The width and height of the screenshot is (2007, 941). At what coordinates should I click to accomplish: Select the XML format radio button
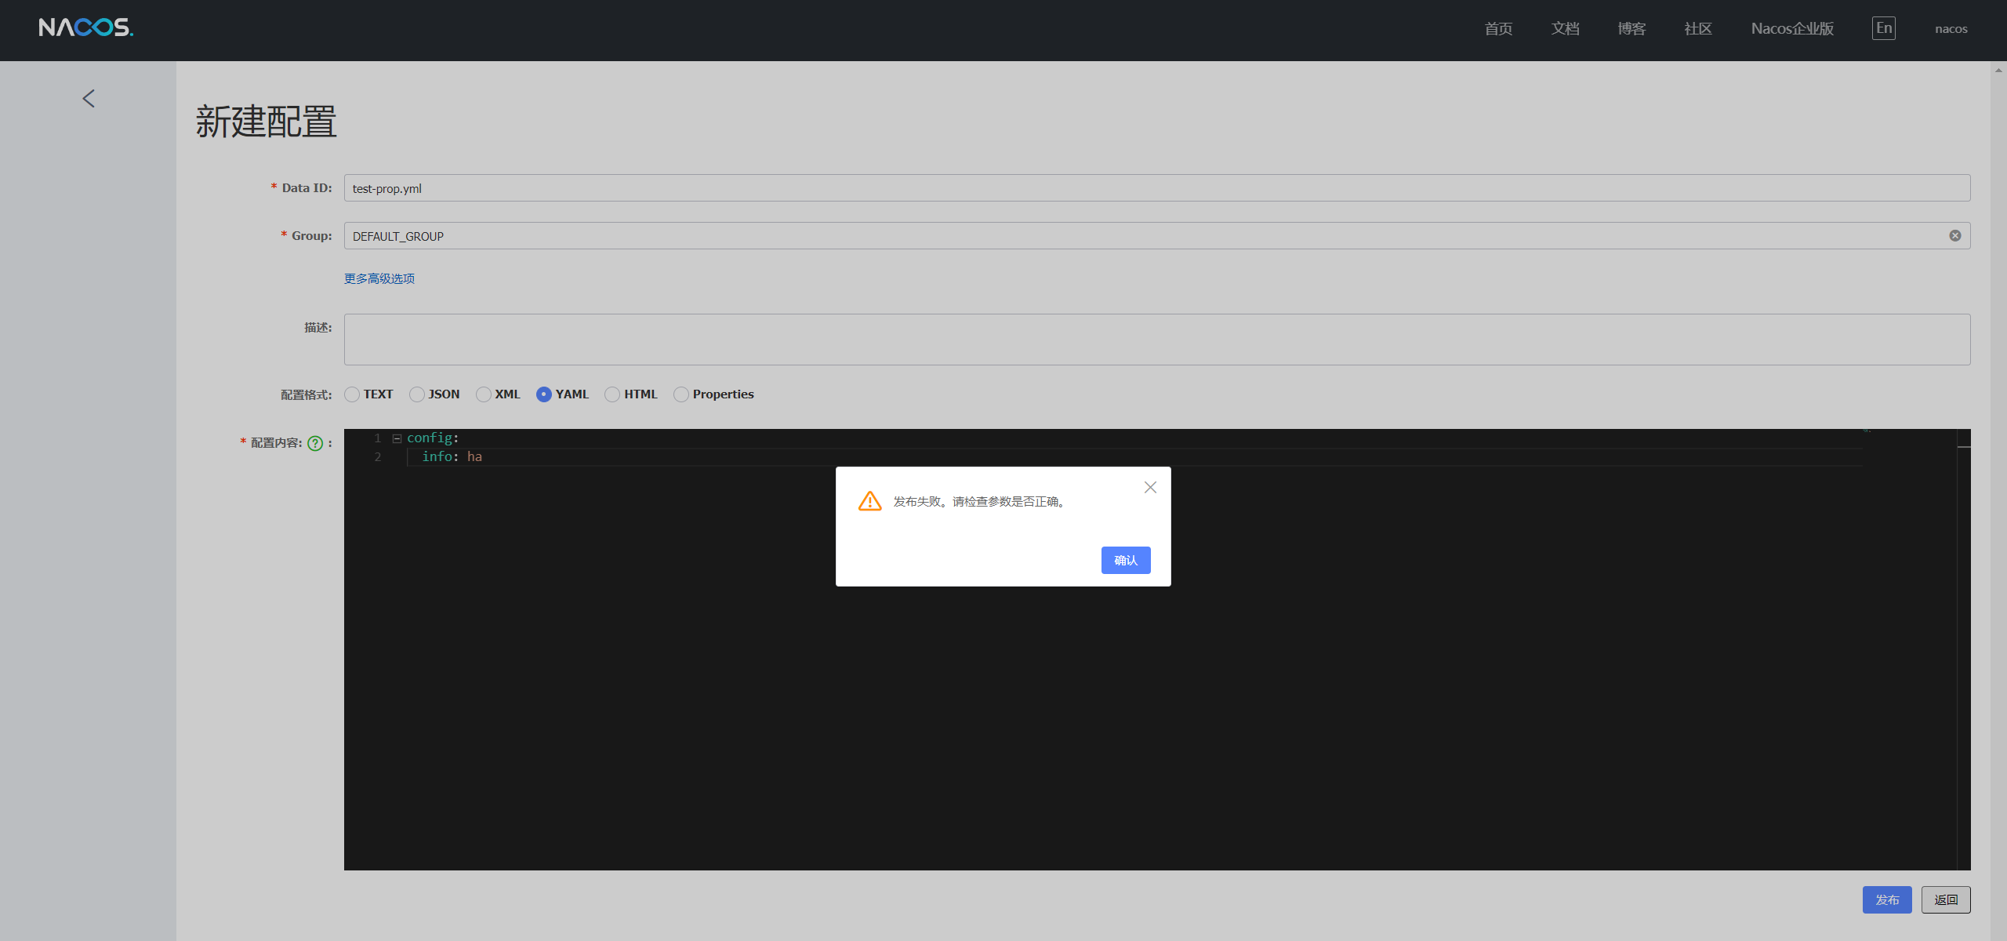(x=484, y=394)
